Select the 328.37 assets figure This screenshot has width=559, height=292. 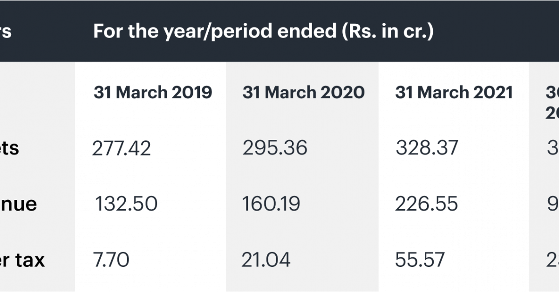[427, 148]
